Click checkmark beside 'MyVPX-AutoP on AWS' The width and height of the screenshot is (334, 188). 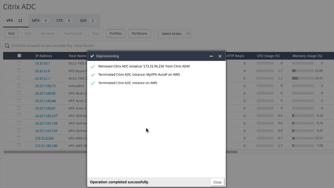pyautogui.click(x=93, y=75)
